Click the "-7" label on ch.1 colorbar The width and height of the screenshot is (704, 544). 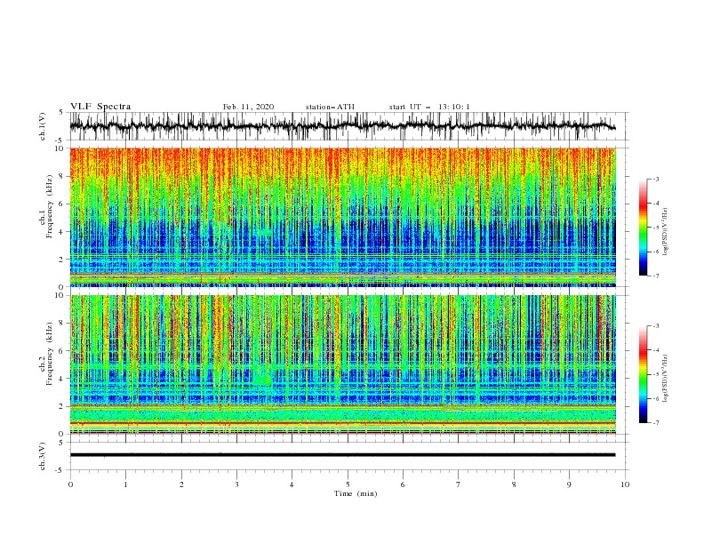(656, 276)
